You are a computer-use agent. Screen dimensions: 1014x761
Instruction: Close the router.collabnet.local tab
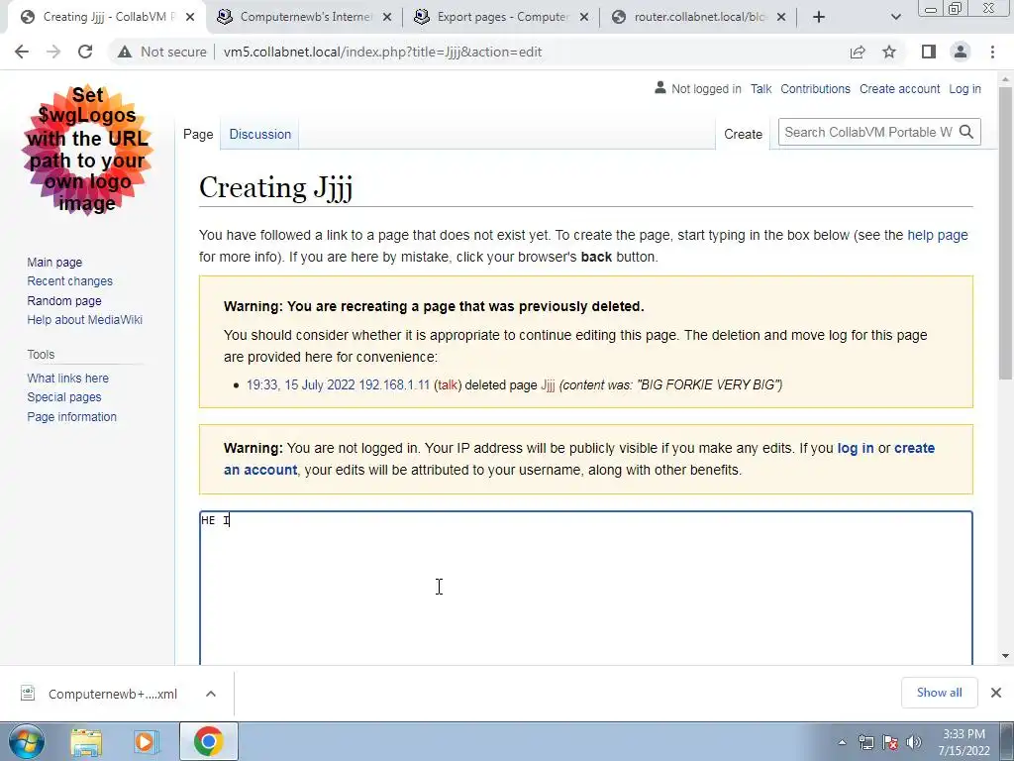[781, 18]
